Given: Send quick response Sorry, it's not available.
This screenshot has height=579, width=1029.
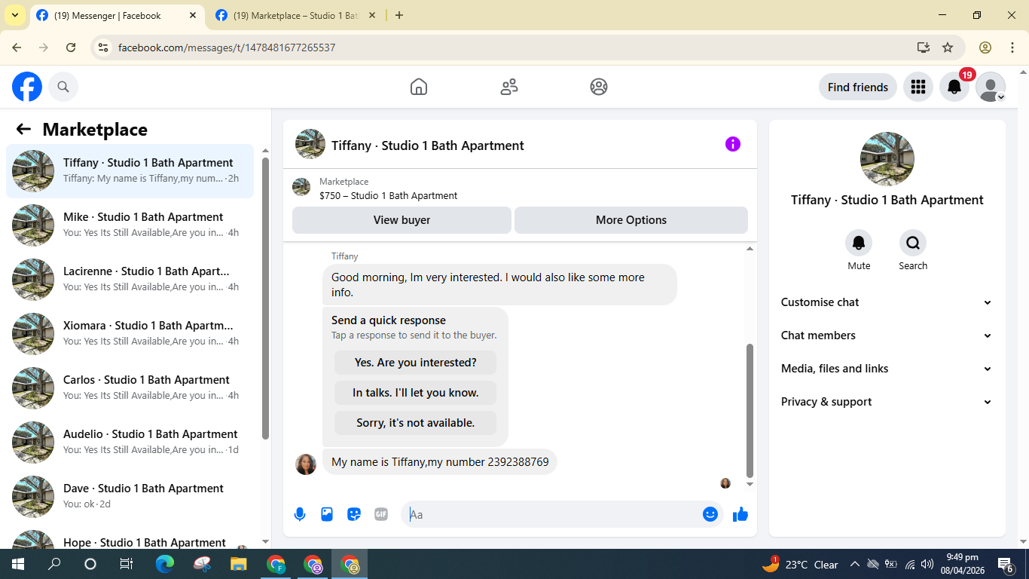Looking at the screenshot, I should (x=416, y=423).
